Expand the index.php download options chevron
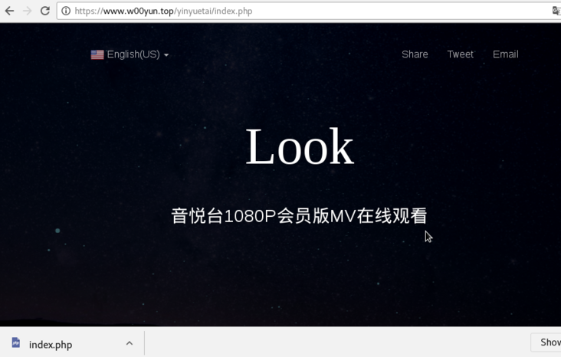Image resolution: width=561 pixels, height=357 pixels. click(x=130, y=343)
